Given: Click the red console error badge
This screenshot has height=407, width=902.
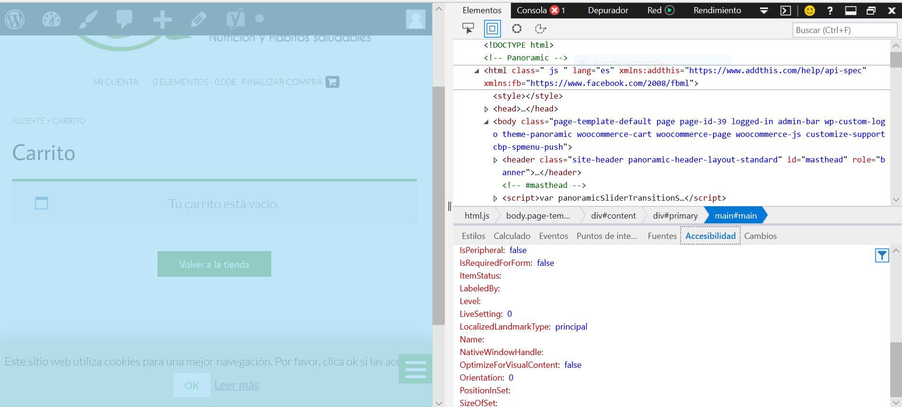Looking at the screenshot, I should click(555, 10).
